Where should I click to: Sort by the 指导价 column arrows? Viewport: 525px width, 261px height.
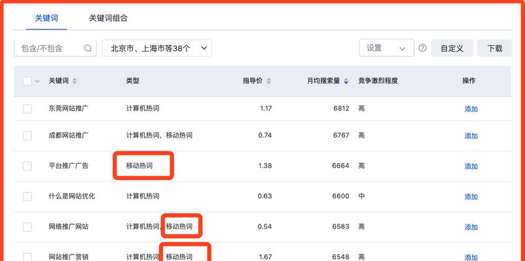pyautogui.click(x=269, y=81)
